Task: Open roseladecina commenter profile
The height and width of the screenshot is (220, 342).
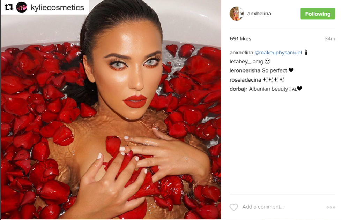Action: (245, 80)
